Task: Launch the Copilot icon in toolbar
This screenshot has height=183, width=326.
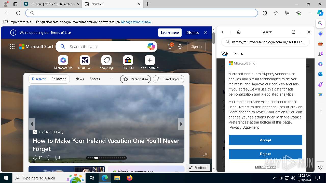Action: pos(320,13)
